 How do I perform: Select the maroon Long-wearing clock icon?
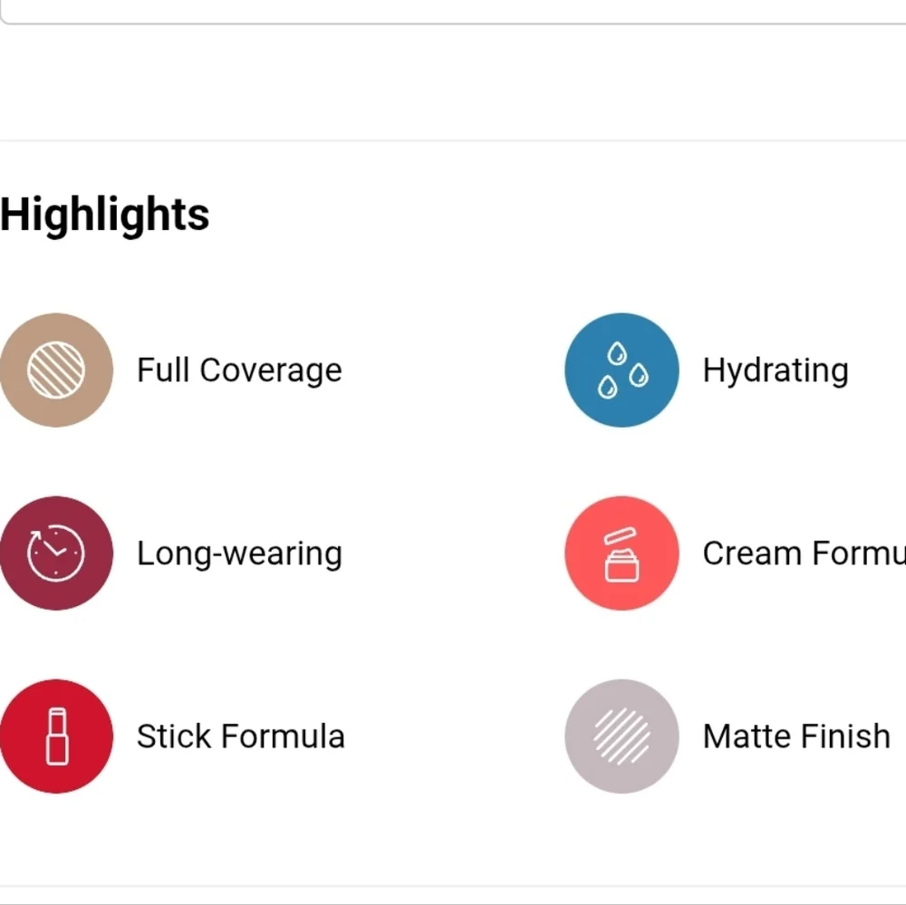pos(56,553)
